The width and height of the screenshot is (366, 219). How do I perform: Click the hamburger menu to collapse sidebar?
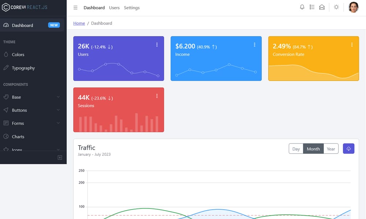[x=75, y=7]
